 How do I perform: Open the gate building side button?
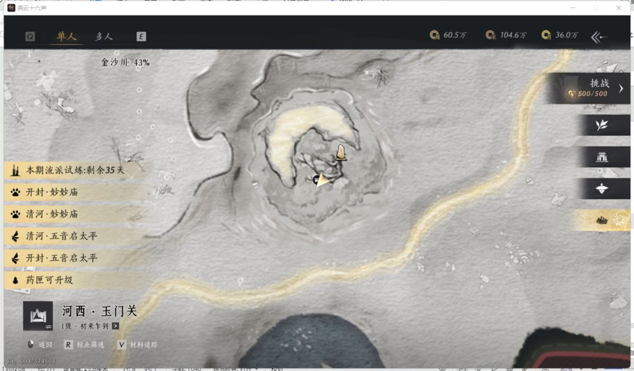point(602,157)
